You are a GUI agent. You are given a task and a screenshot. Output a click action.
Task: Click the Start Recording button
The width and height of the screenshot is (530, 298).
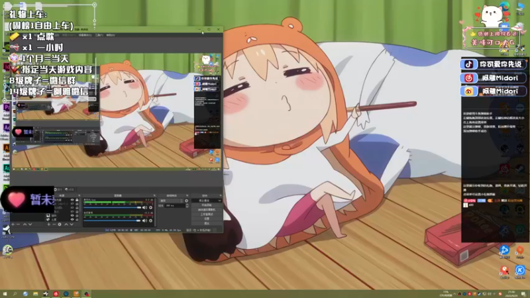[207, 205]
